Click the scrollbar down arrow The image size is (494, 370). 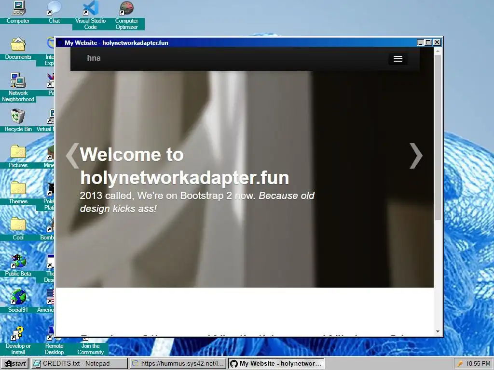(x=438, y=331)
